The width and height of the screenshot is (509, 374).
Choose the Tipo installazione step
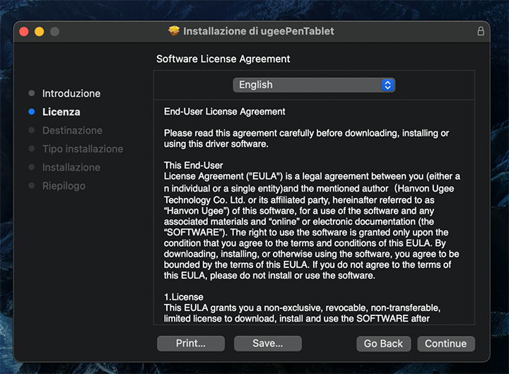[x=82, y=148]
